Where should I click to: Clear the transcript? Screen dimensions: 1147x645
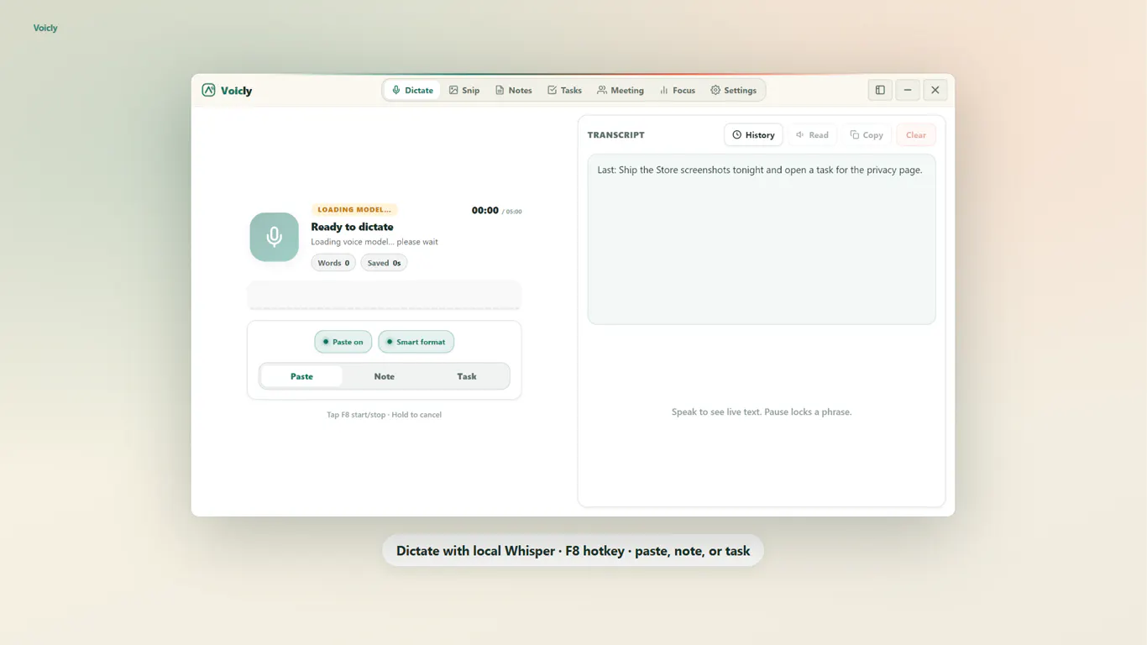click(x=916, y=134)
